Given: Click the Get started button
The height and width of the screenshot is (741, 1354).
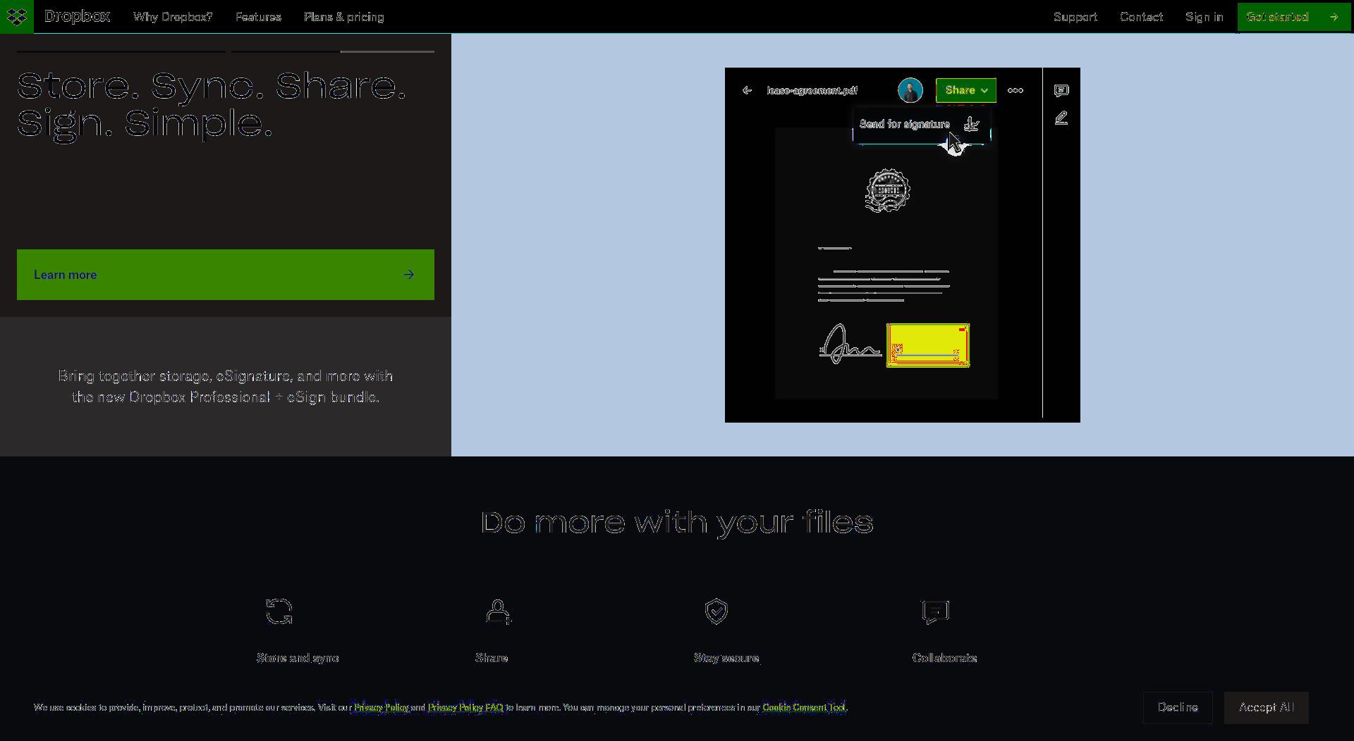Looking at the screenshot, I should pos(1294,16).
